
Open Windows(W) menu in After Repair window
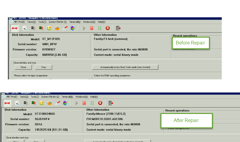(x=82, y=97)
